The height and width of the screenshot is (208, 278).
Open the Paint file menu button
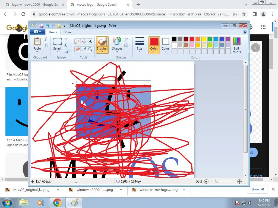(x=37, y=32)
